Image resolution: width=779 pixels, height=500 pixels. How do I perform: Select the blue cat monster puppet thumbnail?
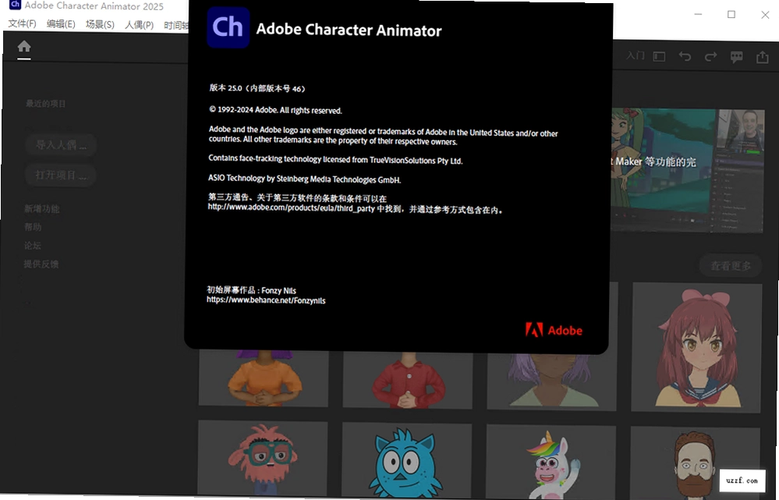[x=407, y=462]
